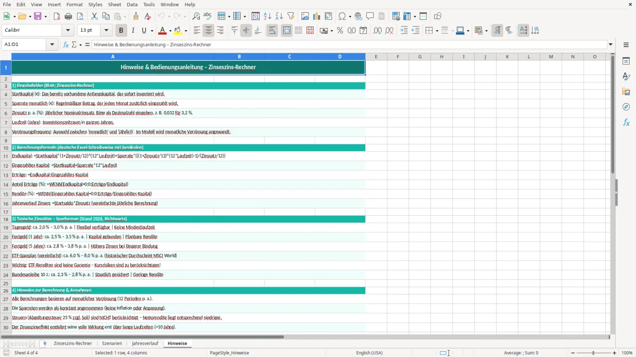Open Find and Replace
636x357 pixels.
pyautogui.click(x=196, y=16)
